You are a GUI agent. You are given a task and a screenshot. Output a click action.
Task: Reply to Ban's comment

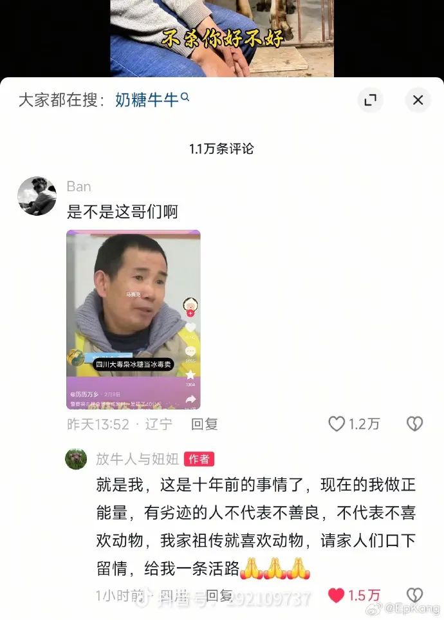click(205, 424)
